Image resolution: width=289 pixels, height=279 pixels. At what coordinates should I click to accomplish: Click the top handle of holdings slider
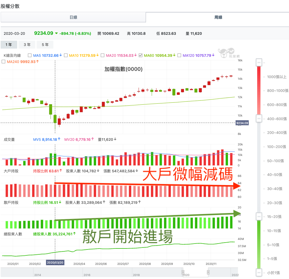click(259, 62)
